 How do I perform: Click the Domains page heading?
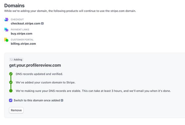point(14,5)
